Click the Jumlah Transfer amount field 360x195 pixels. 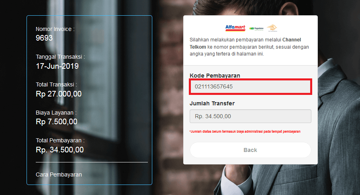[250, 116]
